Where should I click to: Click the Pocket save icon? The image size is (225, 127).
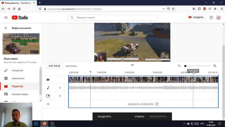point(168,9)
